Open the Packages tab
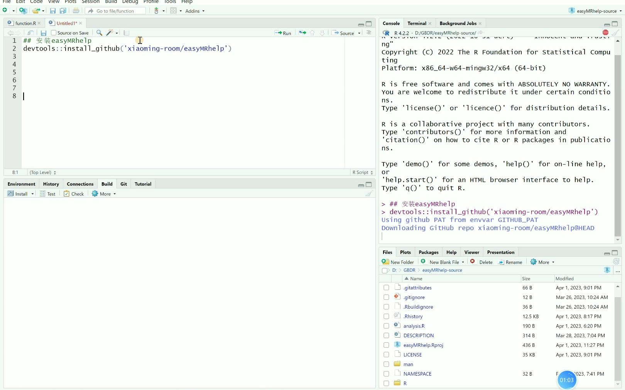 point(428,252)
